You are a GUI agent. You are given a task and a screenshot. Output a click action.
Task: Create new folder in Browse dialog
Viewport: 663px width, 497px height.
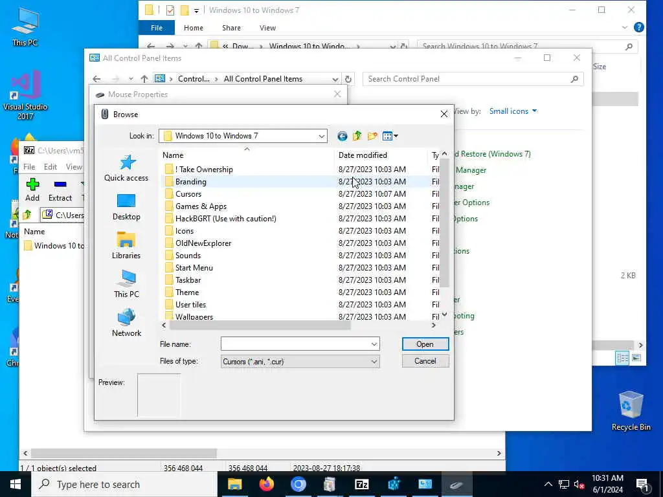point(372,136)
